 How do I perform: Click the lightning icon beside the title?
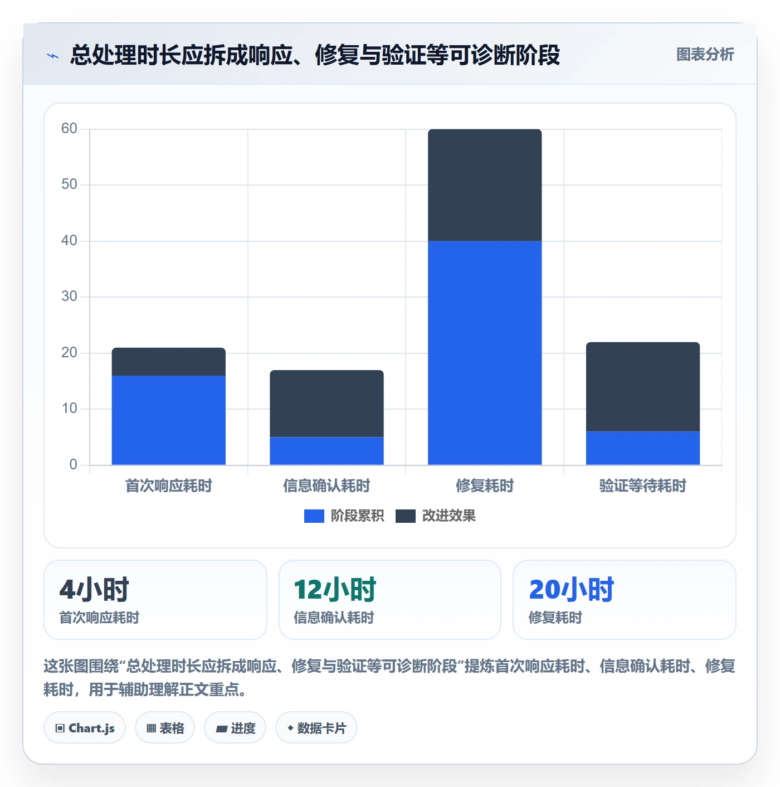(53, 55)
